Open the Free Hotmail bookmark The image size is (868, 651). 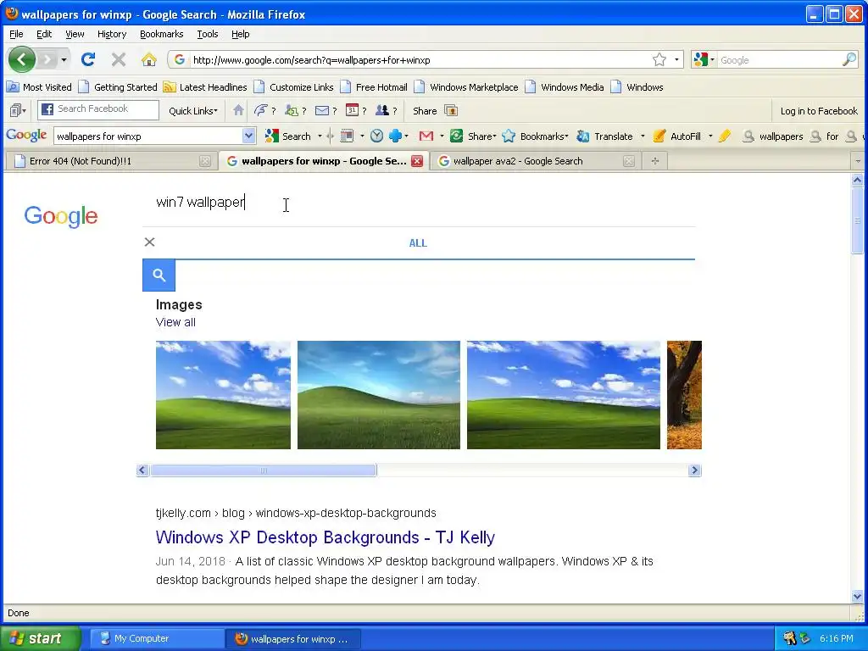(x=374, y=87)
